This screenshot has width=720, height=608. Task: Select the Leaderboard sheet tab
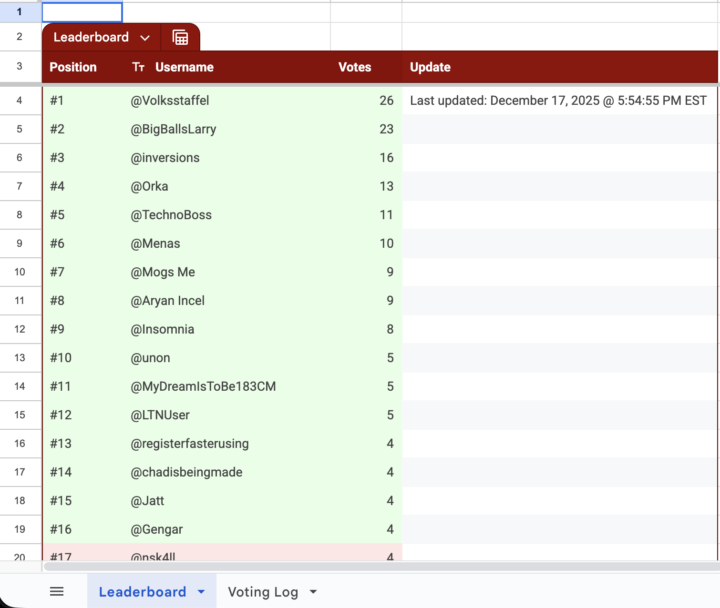[142, 592]
